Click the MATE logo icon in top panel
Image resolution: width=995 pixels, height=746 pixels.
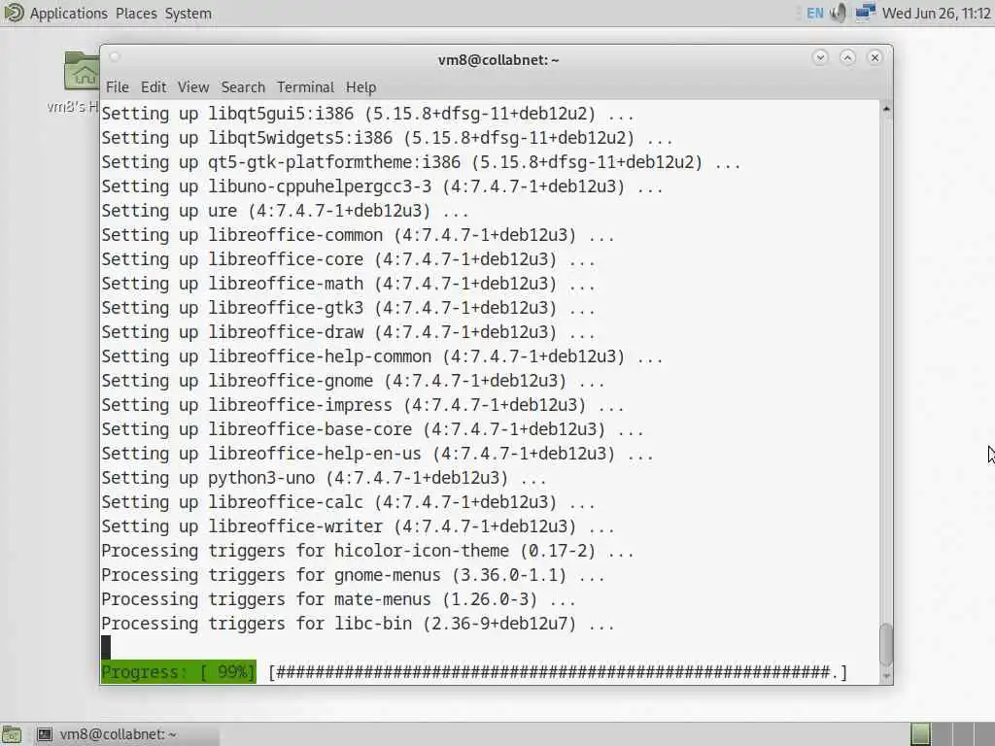(x=14, y=13)
